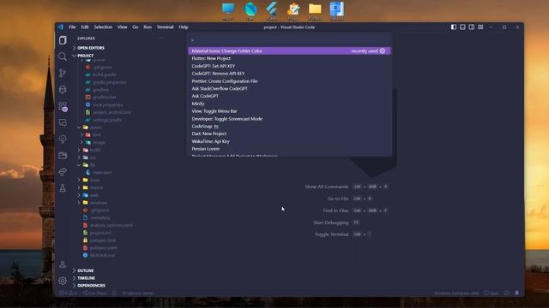Select Prettier: Create Configuration File command
Viewport: 549px width, 308px height.
[289, 81]
